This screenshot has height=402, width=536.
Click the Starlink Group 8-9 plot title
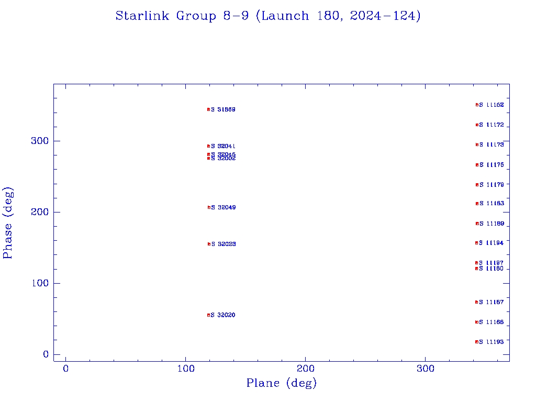pos(268,16)
